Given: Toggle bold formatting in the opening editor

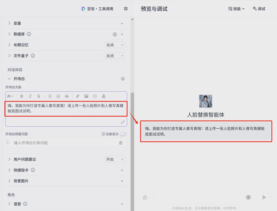Looking at the screenshot, I should [22, 96].
